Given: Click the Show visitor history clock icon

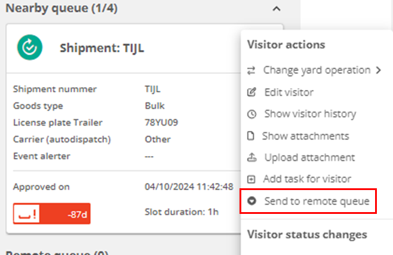Looking at the screenshot, I should click(251, 114).
